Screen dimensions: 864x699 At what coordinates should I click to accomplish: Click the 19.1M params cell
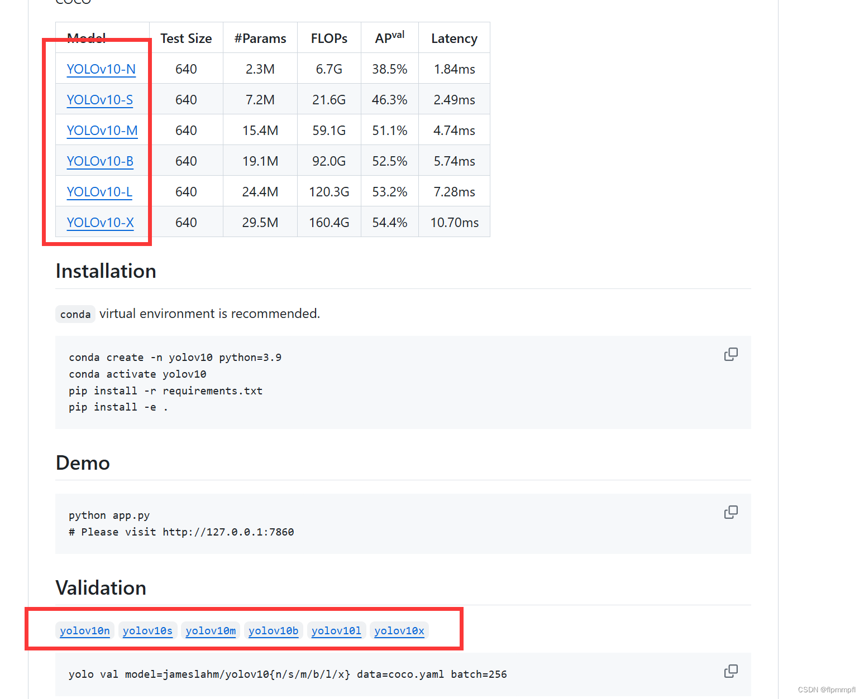(260, 161)
